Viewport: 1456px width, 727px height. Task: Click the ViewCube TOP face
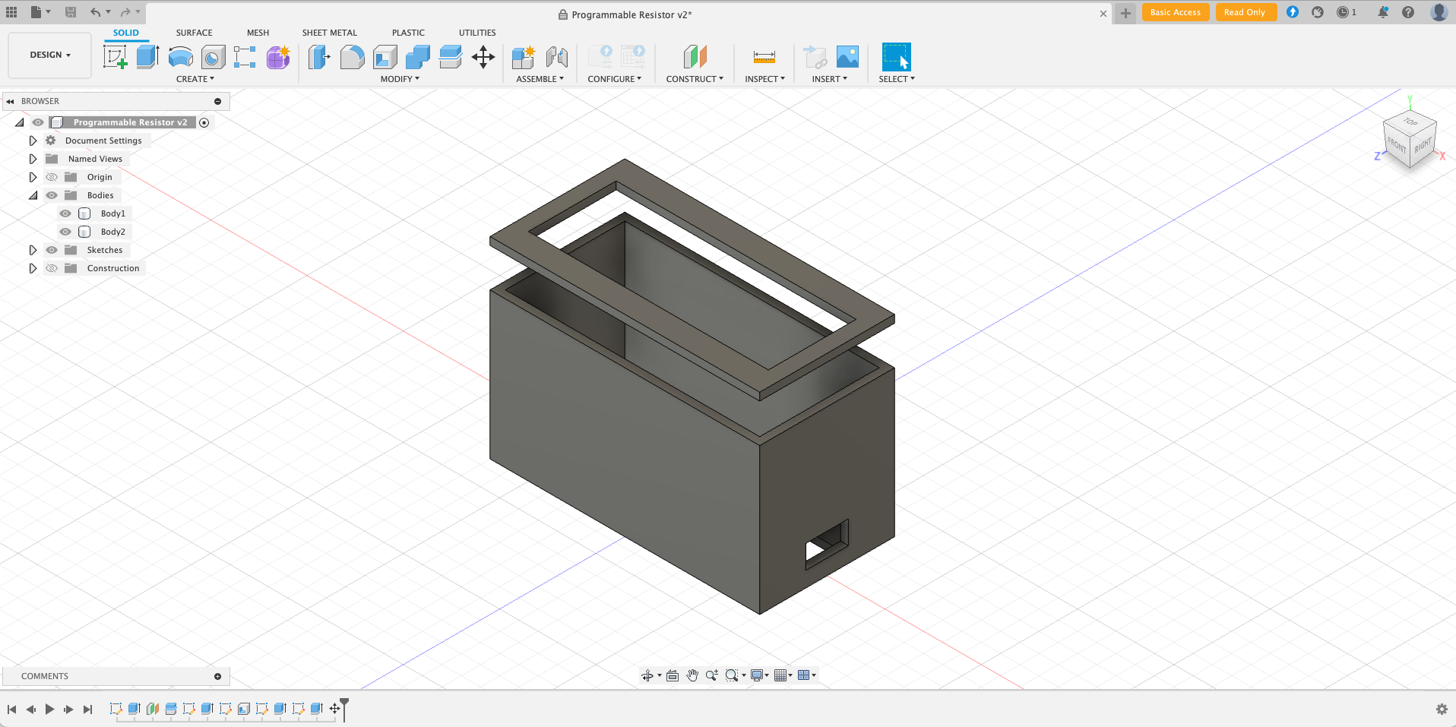pos(1410,122)
